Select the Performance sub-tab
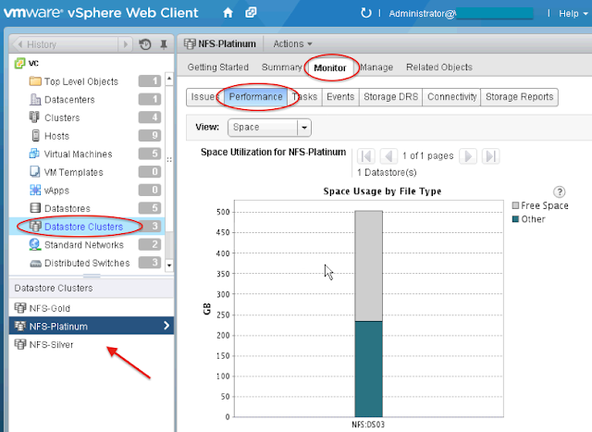Image resolution: width=592 pixels, height=432 pixels. coord(255,97)
